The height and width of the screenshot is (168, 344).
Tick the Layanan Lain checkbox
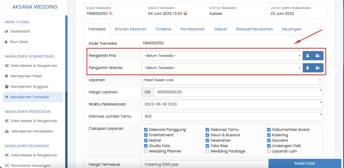pos(269,151)
